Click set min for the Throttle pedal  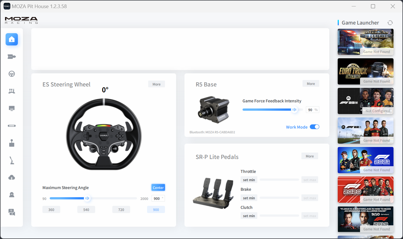[249, 180]
